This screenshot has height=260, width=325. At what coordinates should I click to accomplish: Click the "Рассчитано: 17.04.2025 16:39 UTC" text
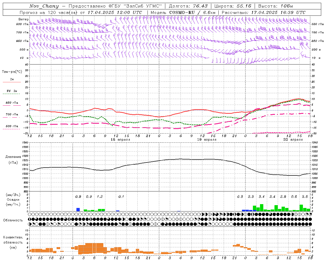click(x=264, y=12)
